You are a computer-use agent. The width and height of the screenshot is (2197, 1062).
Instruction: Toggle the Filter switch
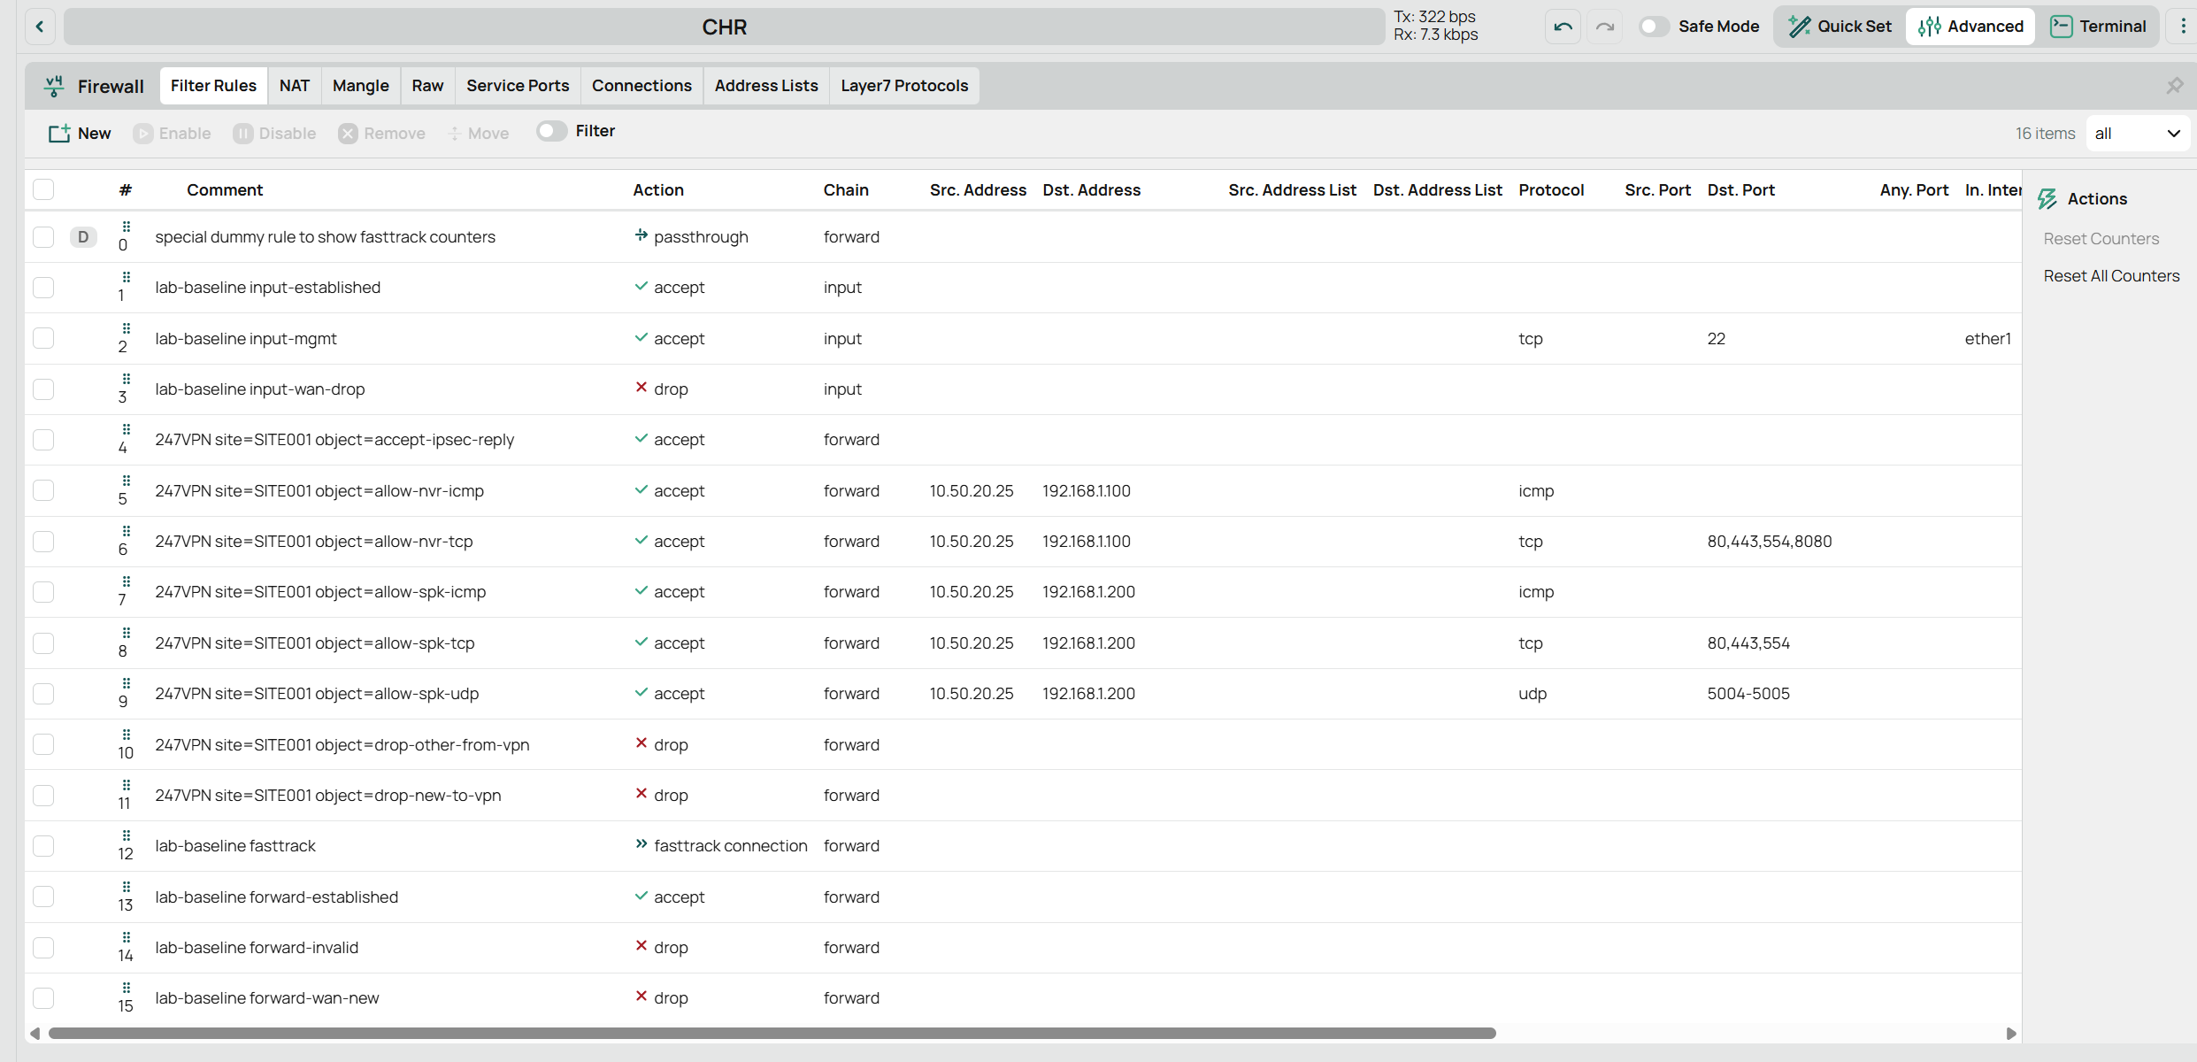[551, 131]
